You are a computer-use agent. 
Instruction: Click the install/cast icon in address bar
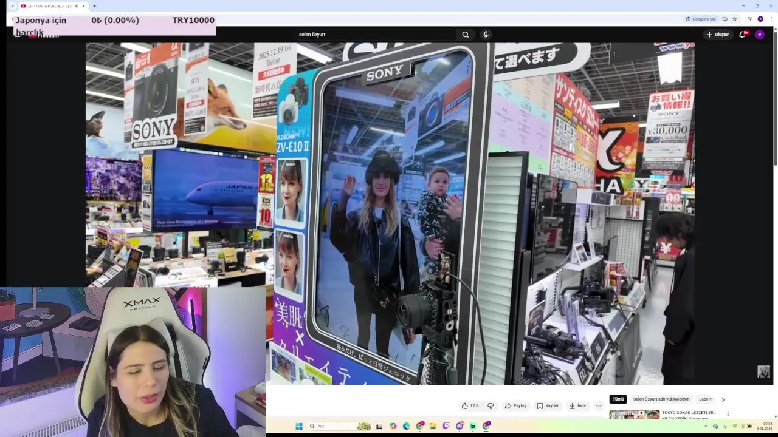[725, 19]
